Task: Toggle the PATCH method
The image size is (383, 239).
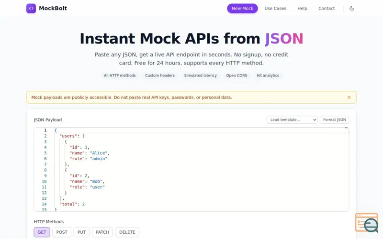Action: point(102,232)
